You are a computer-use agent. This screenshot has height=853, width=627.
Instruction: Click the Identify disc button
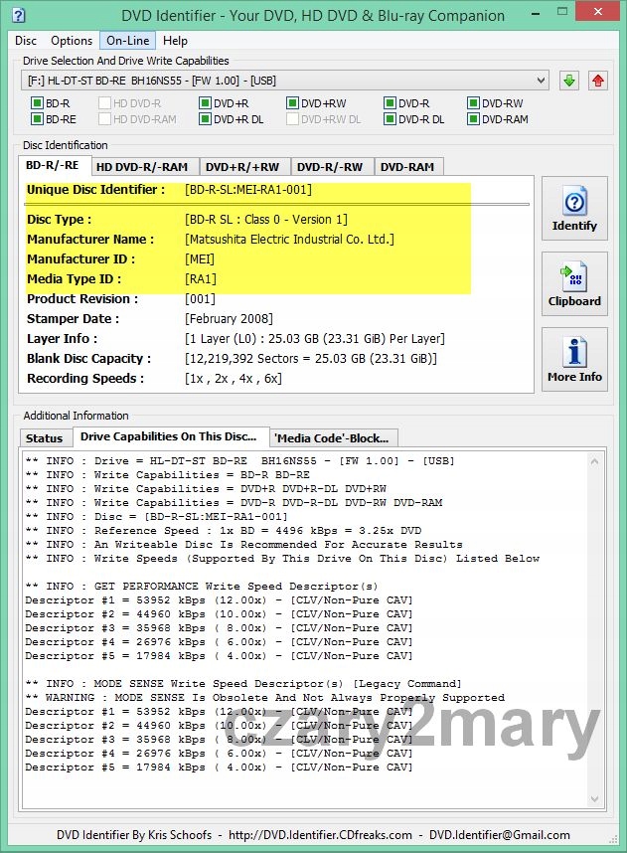coord(574,209)
